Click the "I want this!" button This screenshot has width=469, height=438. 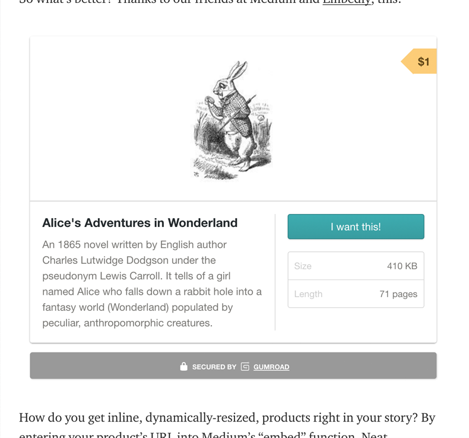[356, 226]
